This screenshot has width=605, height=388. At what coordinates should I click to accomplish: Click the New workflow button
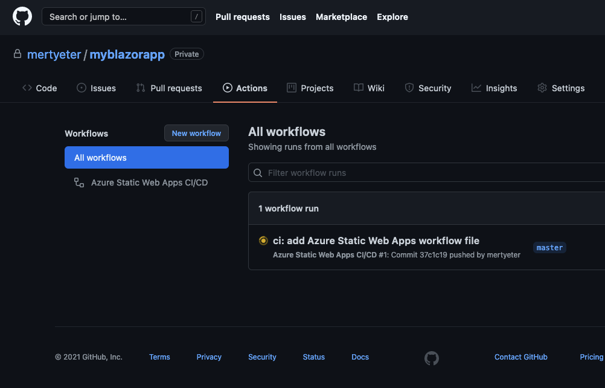pos(196,133)
